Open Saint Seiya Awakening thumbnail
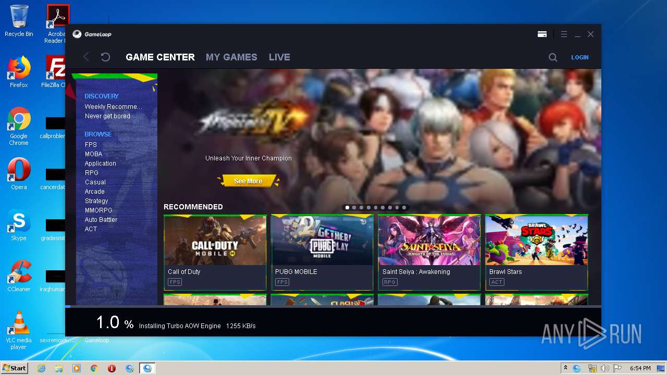667x375 pixels. click(x=429, y=240)
